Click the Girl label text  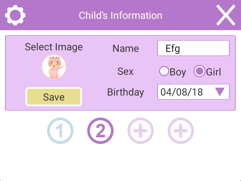coord(213,72)
